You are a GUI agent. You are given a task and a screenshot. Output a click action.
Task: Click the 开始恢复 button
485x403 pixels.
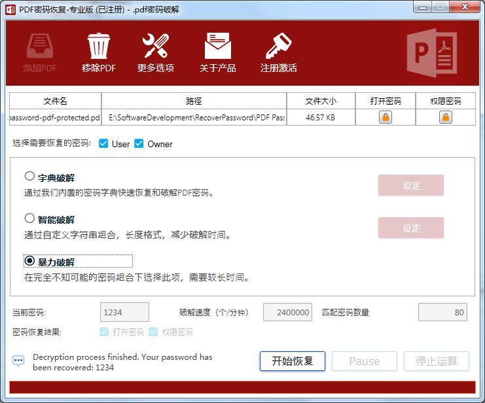click(293, 361)
